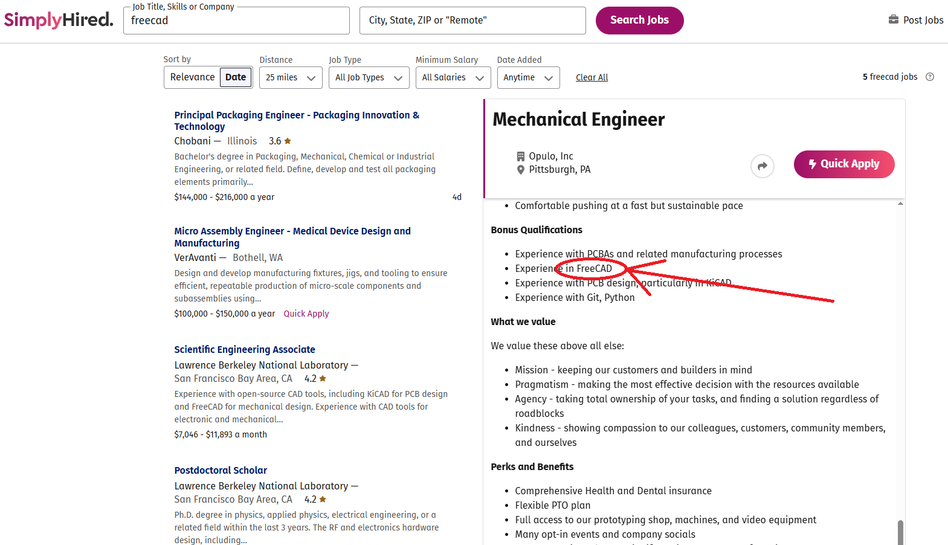This screenshot has height=545, width=948.
Task: Click the City, State, ZIP input field
Action: click(x=472, y=21)
